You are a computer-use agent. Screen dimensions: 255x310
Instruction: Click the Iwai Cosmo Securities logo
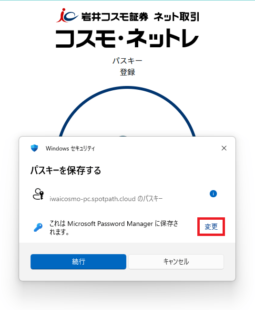[x=67, y=15]
